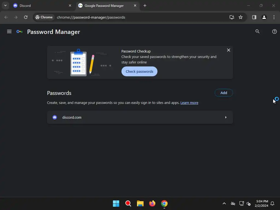The height and width of the screenshot is (210, 280).
Task: Open the Password Manager hamburger menu
Action: (x=9, y=32)
